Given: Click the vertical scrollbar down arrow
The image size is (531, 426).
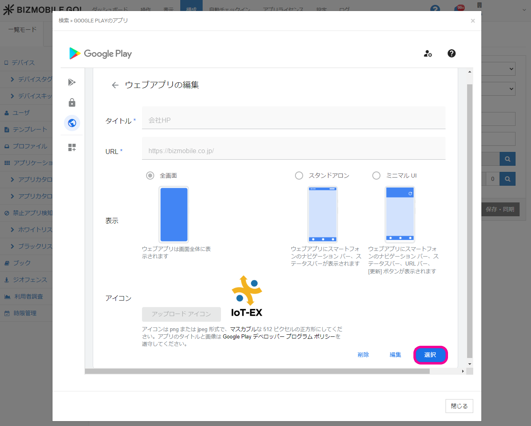Looking at the screenshot, I should (470, 364).
